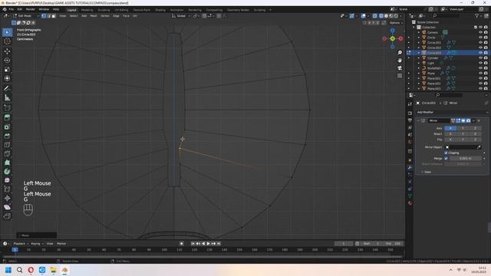Select the 3D Cursor tool

tap(7, 41)
